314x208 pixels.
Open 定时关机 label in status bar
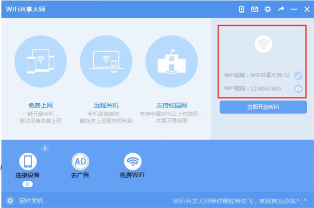click(x=31, y=201)
